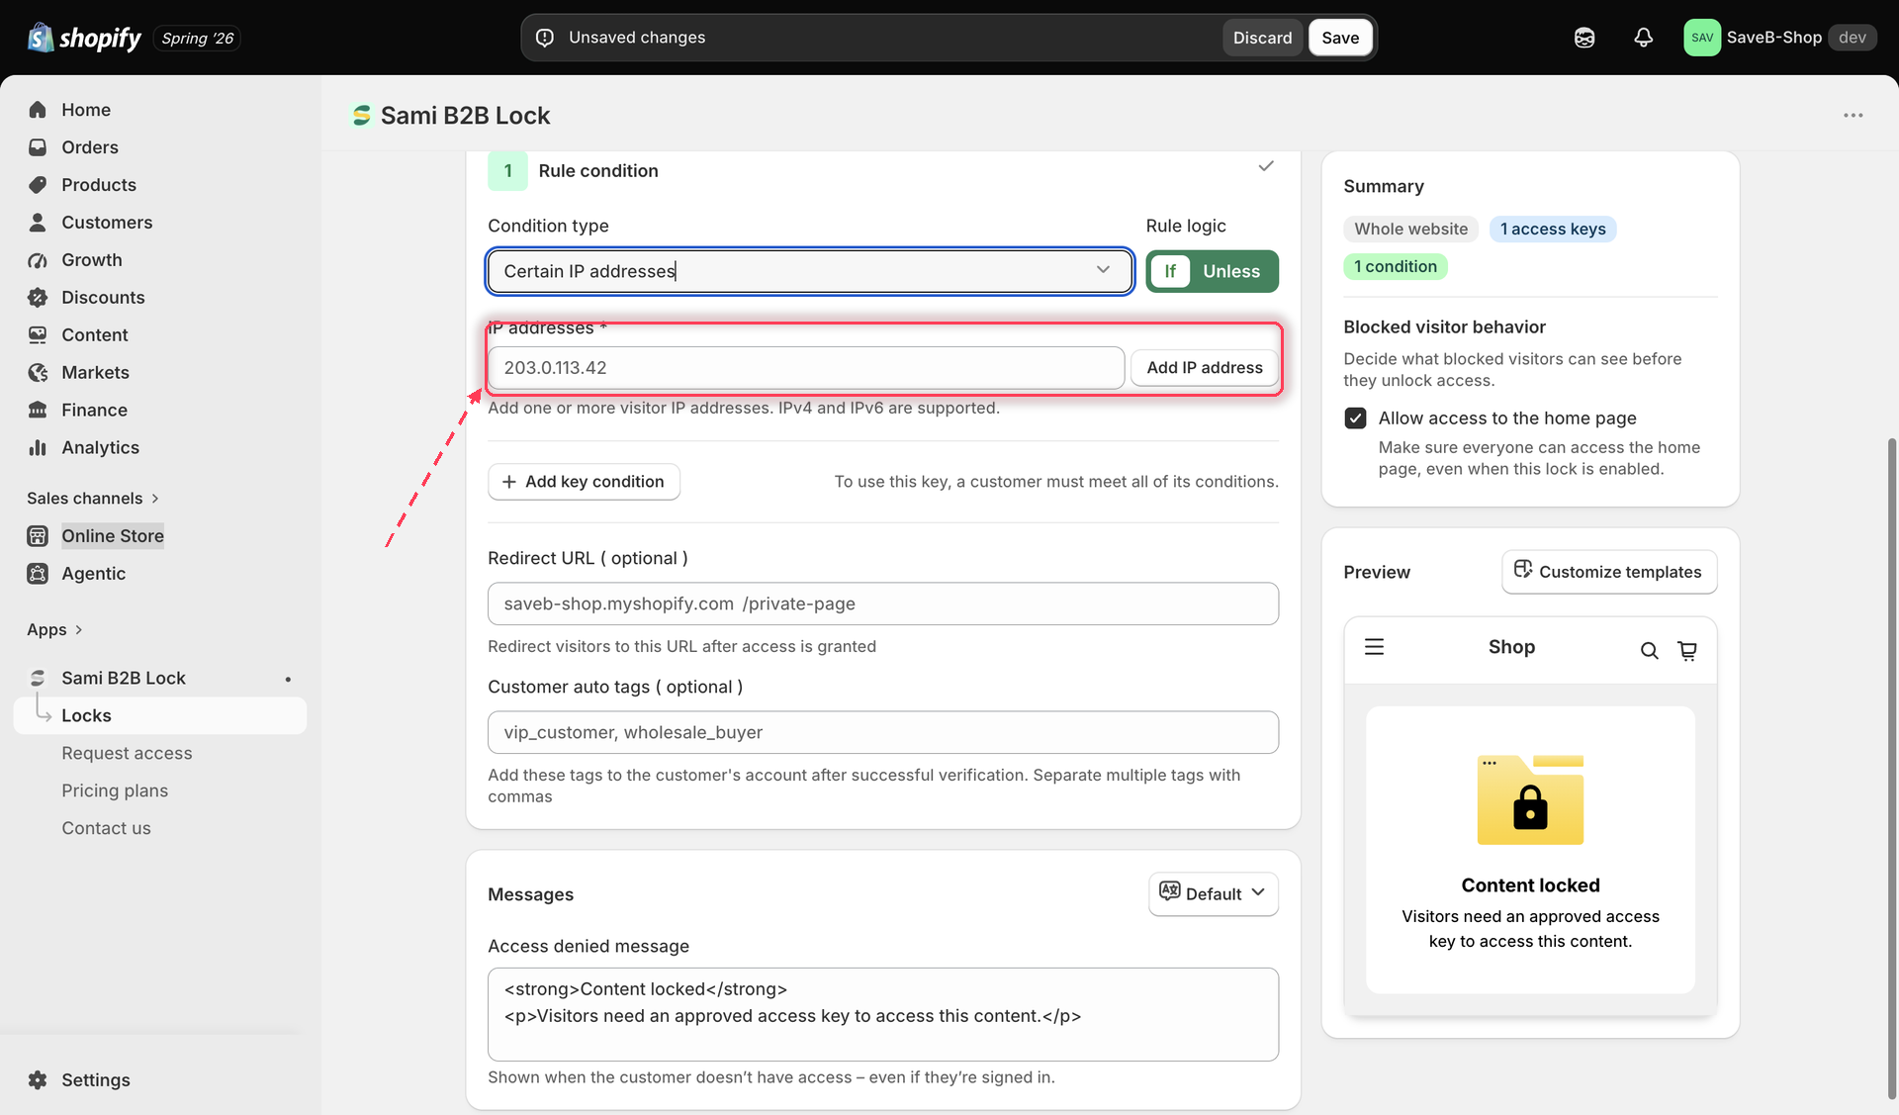Select the If rule logic option
1899x1115 pixels.
tap(1170, 271)
